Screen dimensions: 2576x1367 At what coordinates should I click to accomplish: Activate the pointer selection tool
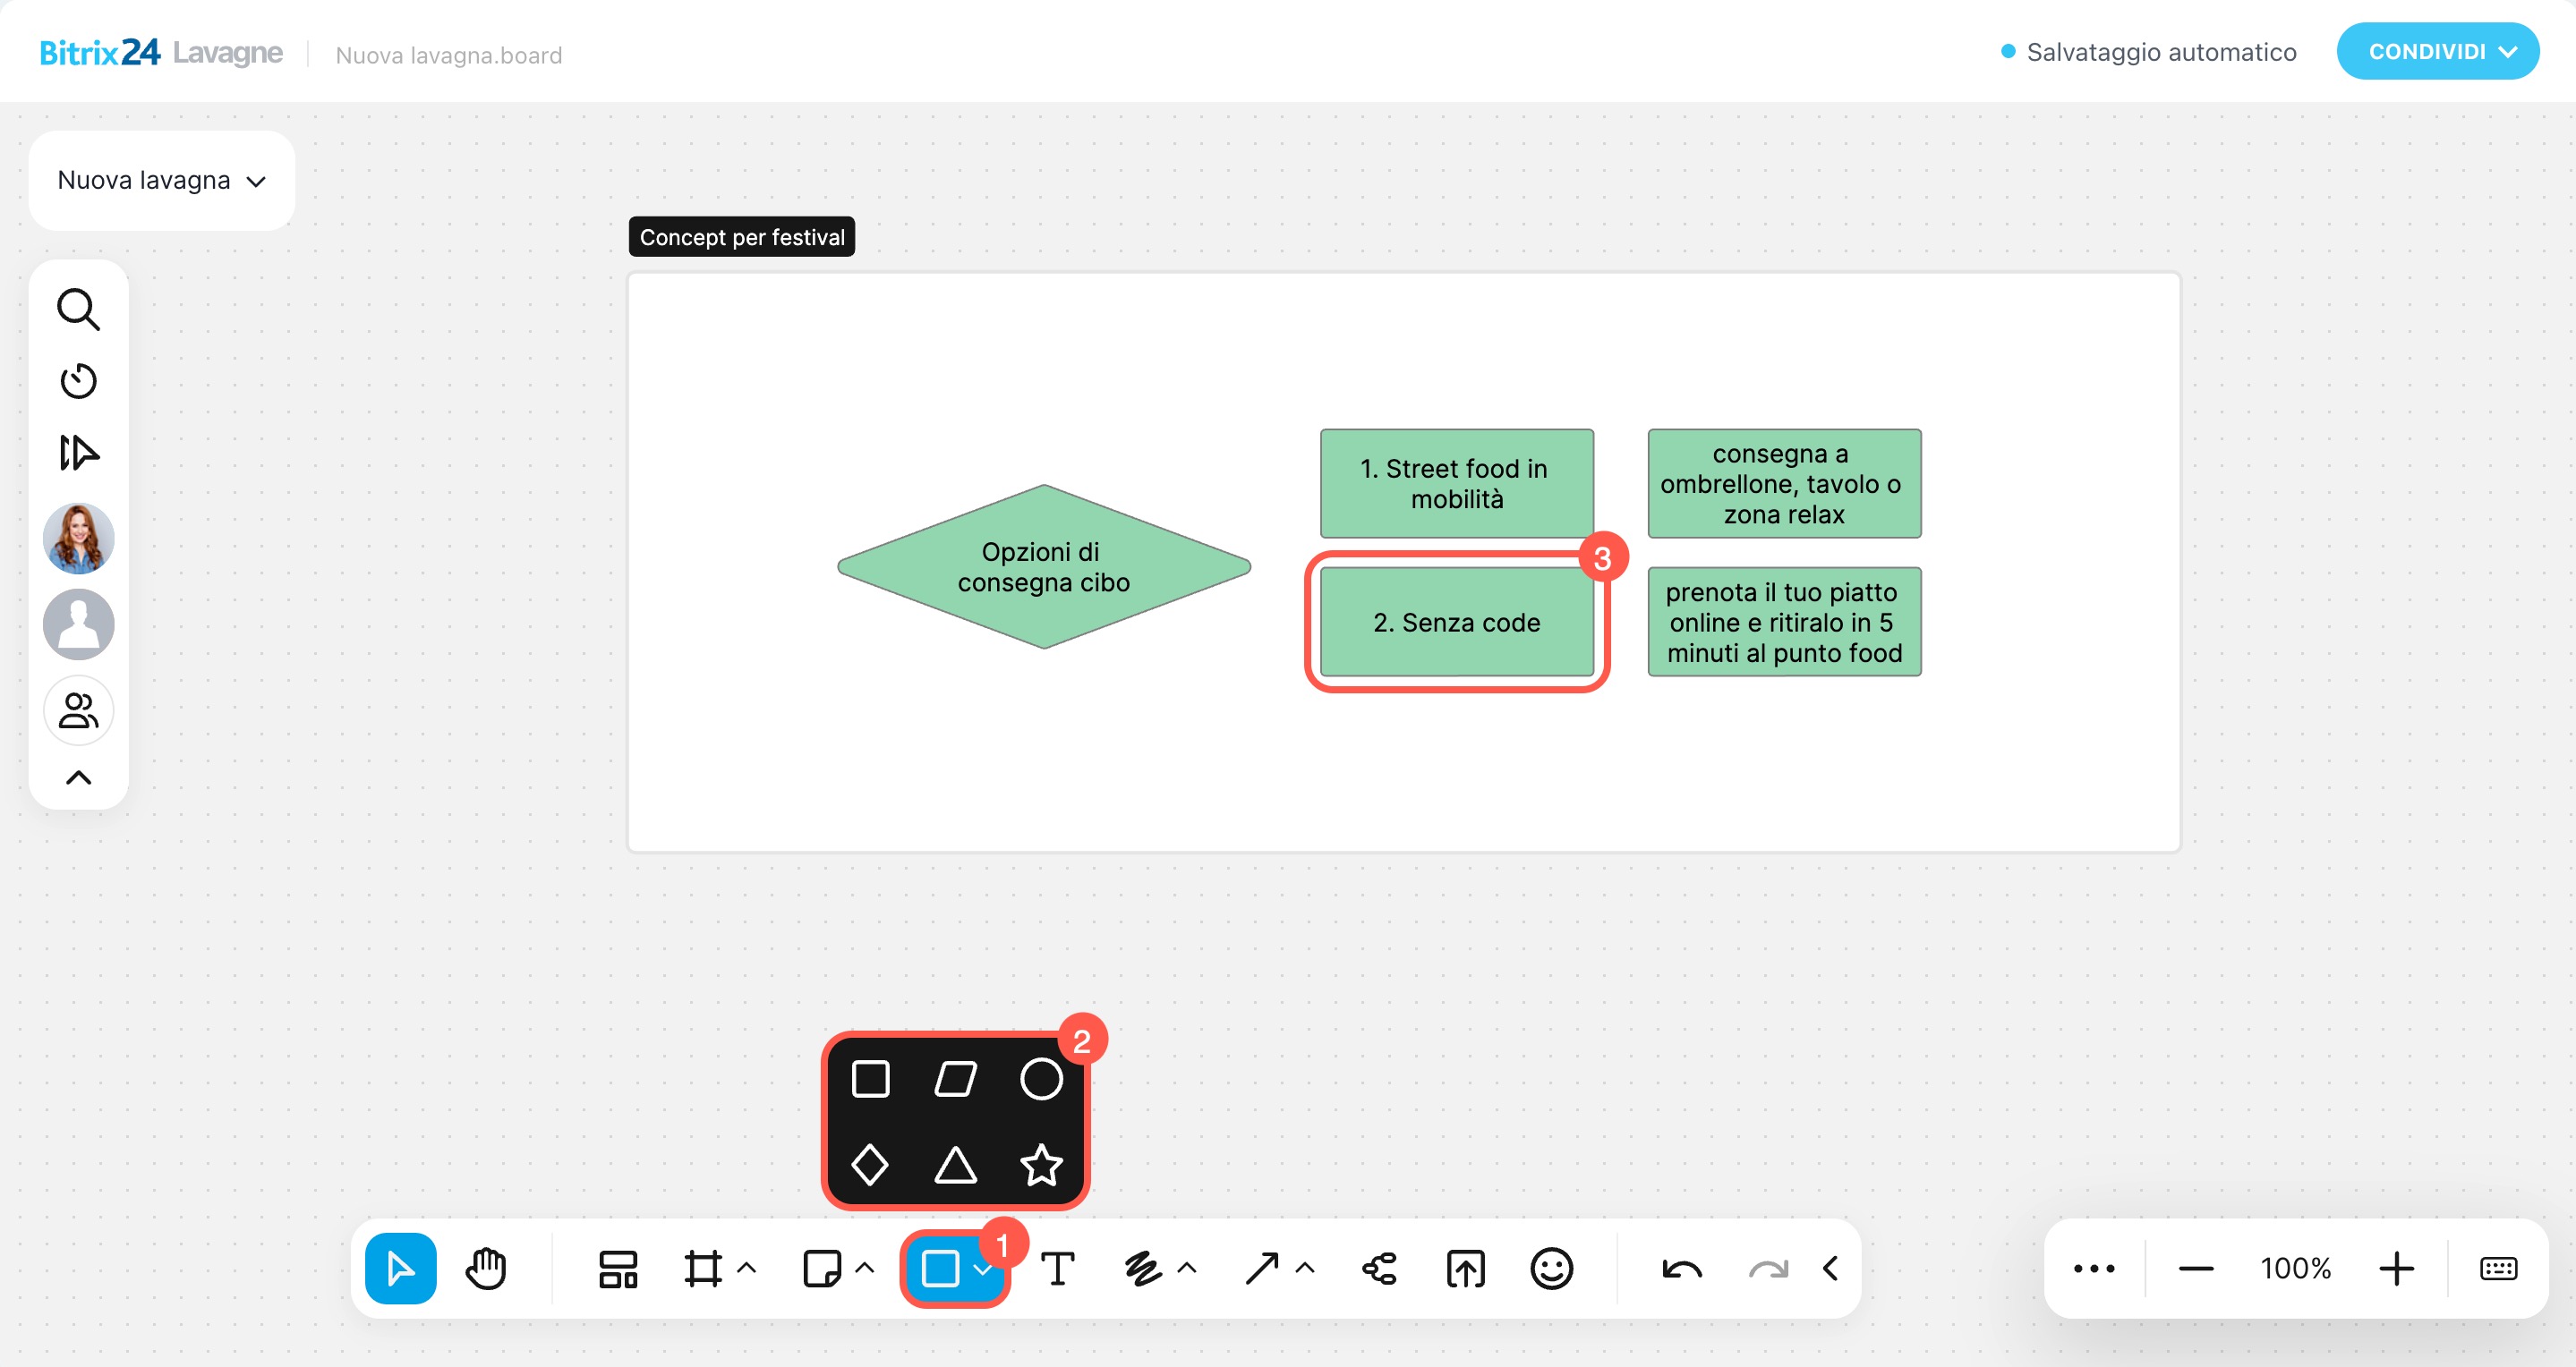pyautogui.click(x=400, y=1268)
